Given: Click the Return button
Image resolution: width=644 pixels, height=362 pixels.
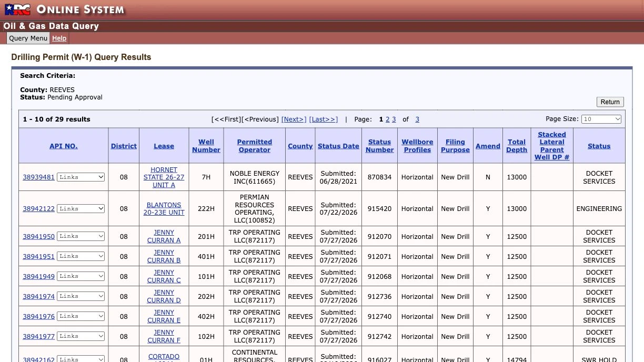Looking at the screenshot, I should tap(610, 102).
